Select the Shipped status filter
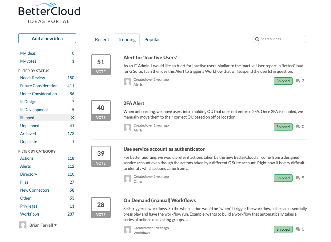 click(x=47, y=118)
